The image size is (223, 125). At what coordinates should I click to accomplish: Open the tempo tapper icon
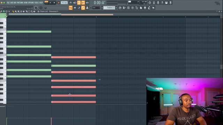click(149, 8)
